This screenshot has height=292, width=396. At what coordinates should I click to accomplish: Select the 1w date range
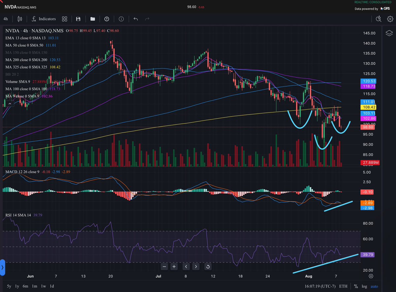[x=43, y=286]
